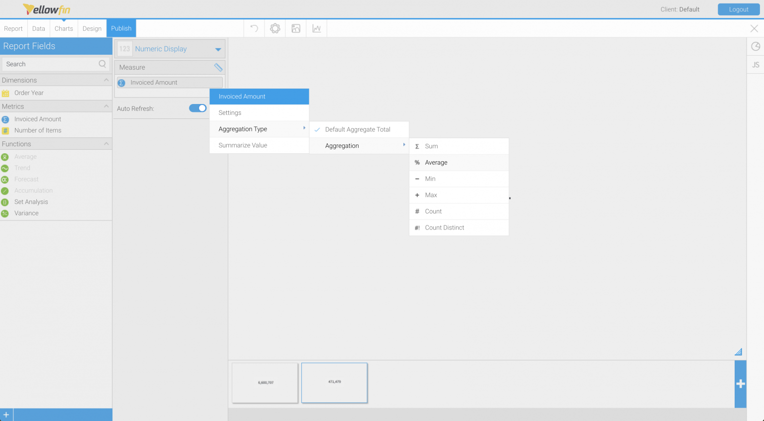Switch to the Design tab

coord(92,28)
